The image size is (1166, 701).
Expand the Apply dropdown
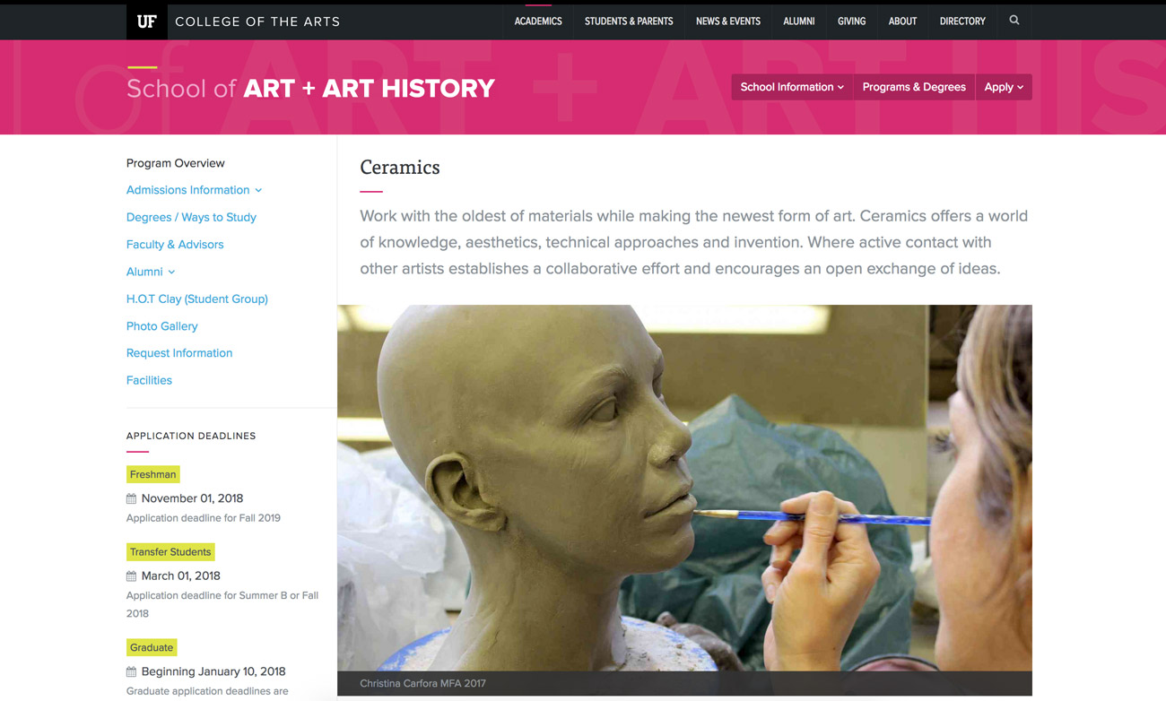pyautogui.click(x=1003, y=87)
